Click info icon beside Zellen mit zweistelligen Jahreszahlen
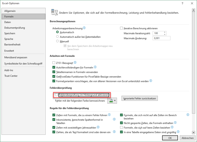Image resolution: width=197 pixels, height=142 pixels. coord(98,127)
